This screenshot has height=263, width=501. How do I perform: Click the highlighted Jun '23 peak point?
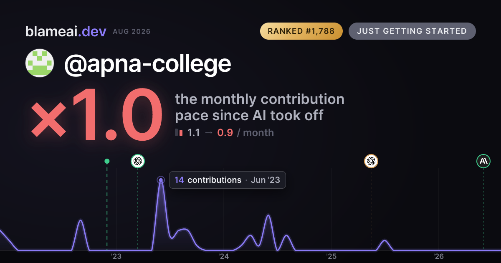coord(161,180)
